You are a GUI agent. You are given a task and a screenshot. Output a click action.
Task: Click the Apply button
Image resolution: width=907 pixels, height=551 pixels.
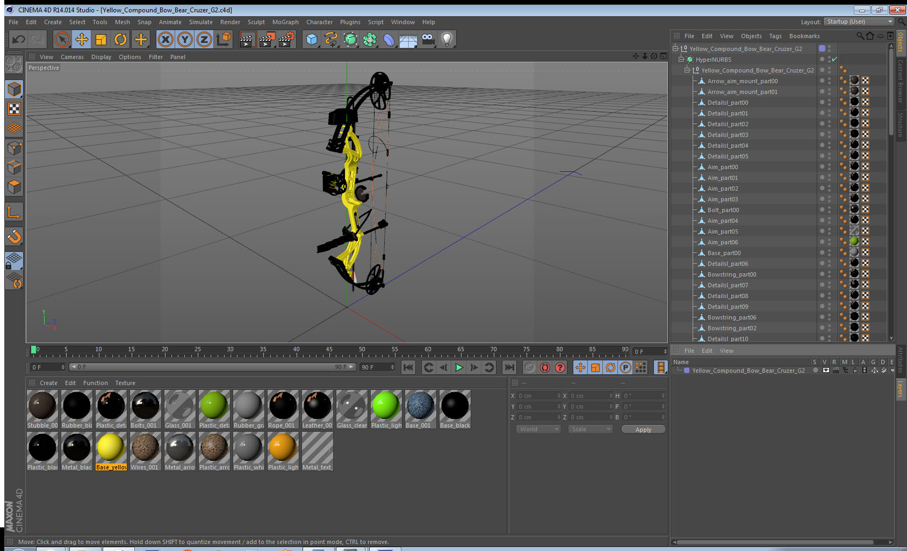tap(643, 429)
